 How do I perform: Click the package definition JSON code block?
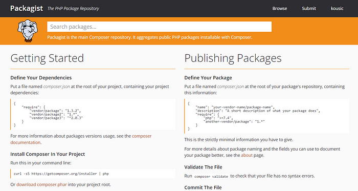coord(267,116)
